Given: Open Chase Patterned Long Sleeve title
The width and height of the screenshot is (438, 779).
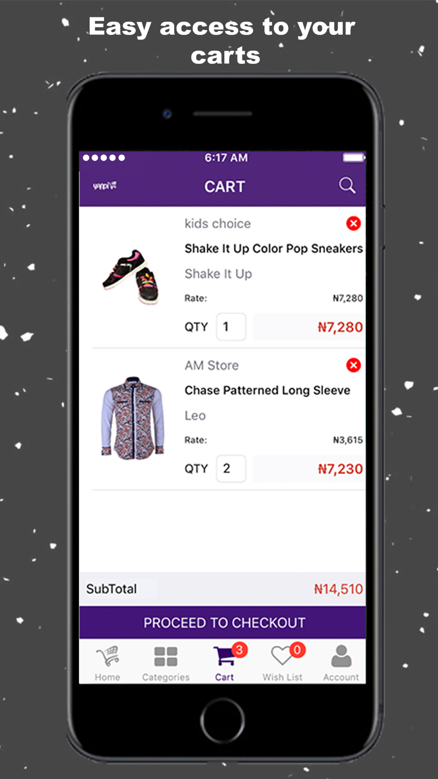Looking at the screenshot, I should click(x=267, y=390).
